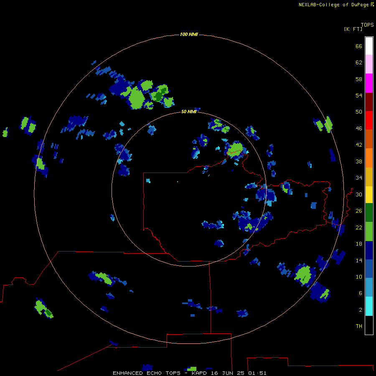Click the 54 legend value label
Screen dimensions: 376x376
coord(359,95)
